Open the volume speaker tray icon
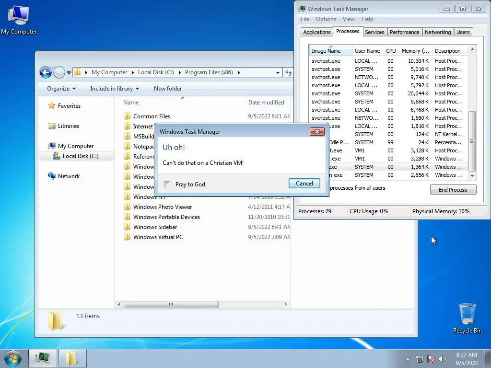Image resolution: width=491 pixels, height=368 pixels. click(442, 359)
